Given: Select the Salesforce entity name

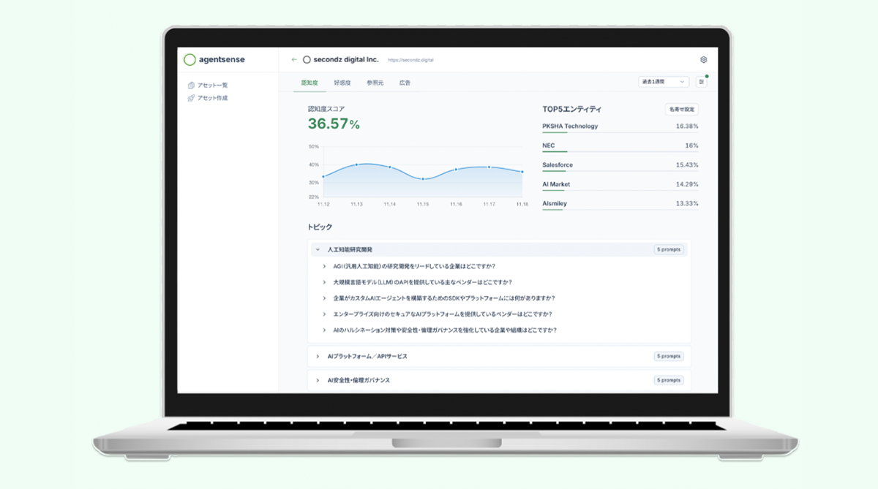Looking at the screenshot, I should (x=558, y=165).
